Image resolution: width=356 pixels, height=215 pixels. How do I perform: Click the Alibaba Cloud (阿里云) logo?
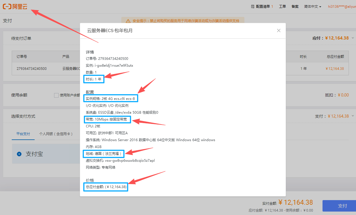coord(15,7)
